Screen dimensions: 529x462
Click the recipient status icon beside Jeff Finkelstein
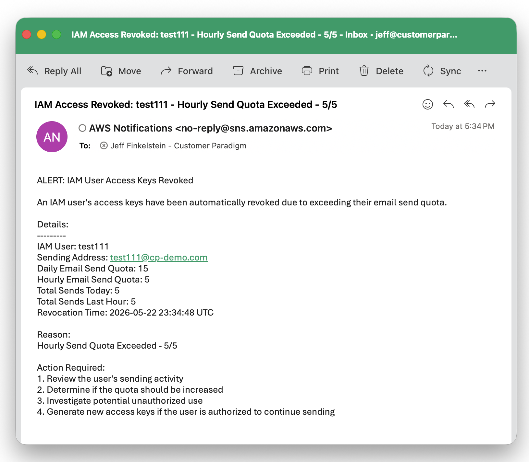point(104,146)
